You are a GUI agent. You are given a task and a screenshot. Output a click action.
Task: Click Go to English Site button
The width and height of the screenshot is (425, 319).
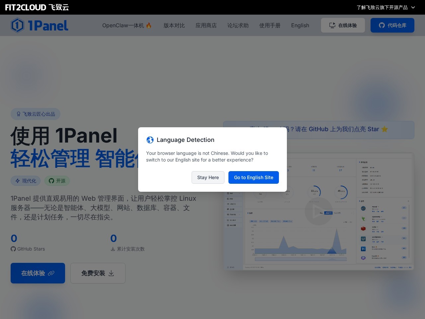coord(253,177)
